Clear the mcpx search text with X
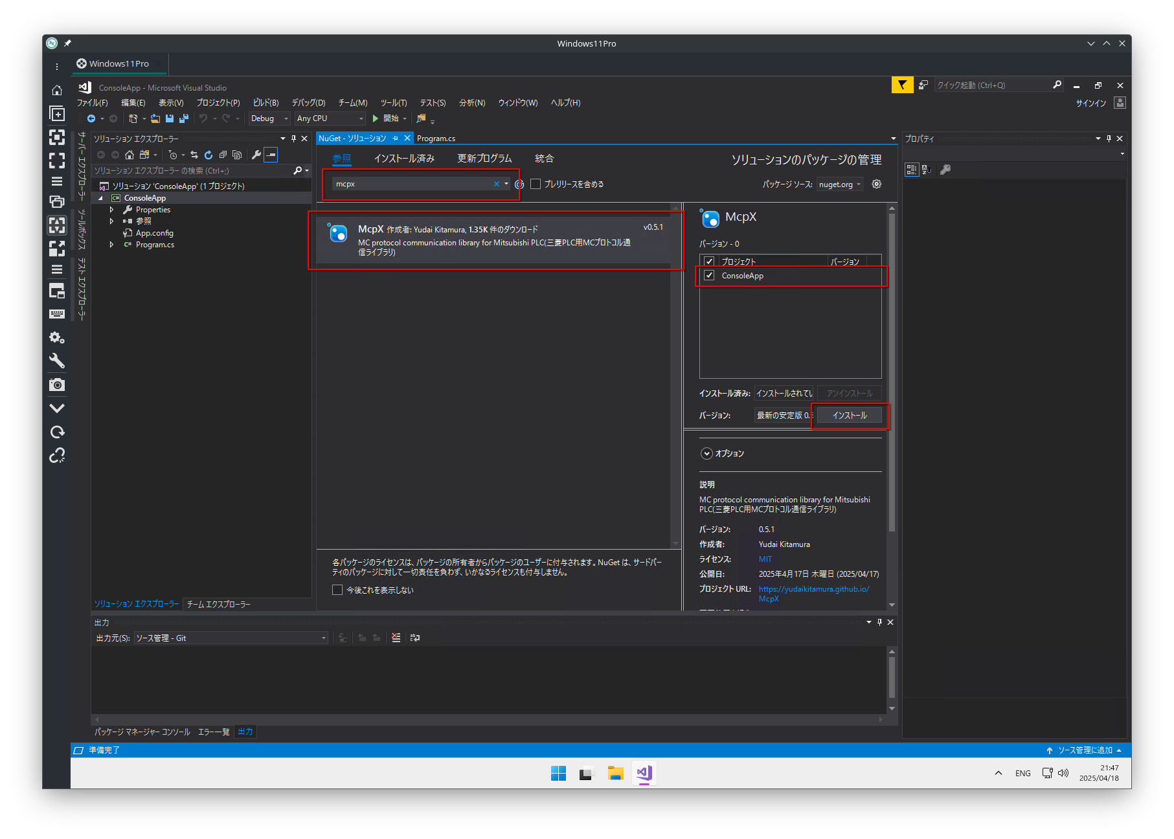 click(x=497, y=184)
